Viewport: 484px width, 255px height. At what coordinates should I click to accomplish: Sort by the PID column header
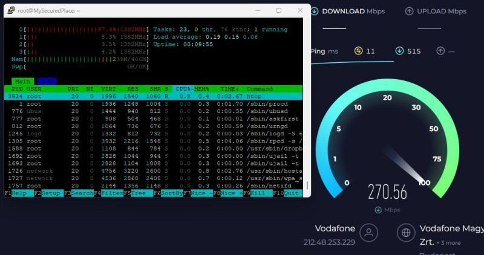(x=17, y=89)
